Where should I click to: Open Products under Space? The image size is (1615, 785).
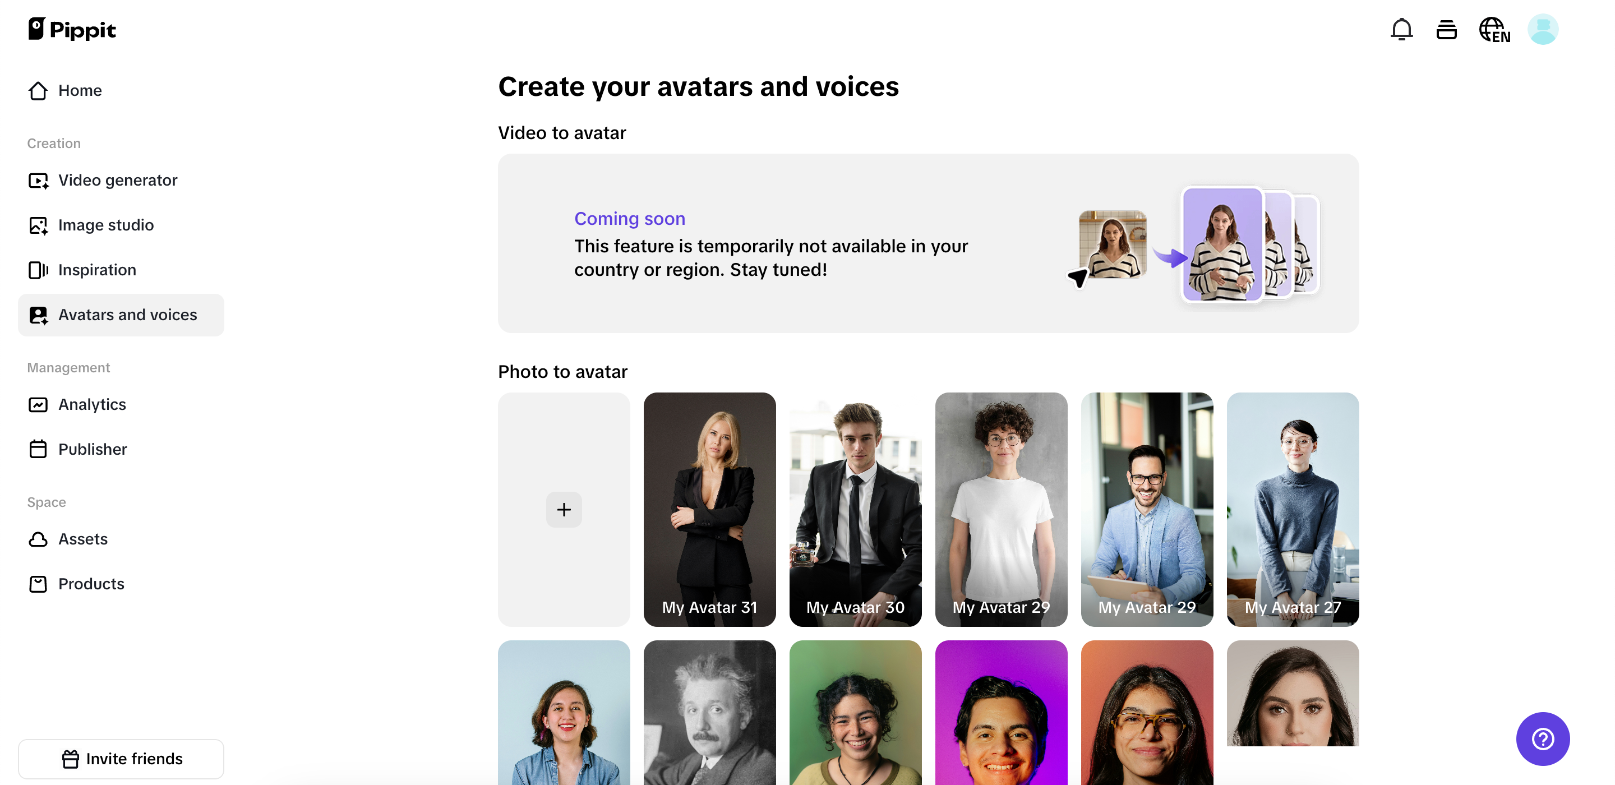point(121,584)
